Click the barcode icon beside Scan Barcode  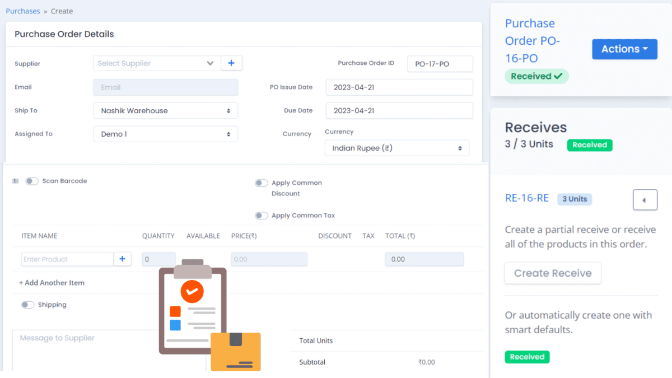click(x=15, y=180)
